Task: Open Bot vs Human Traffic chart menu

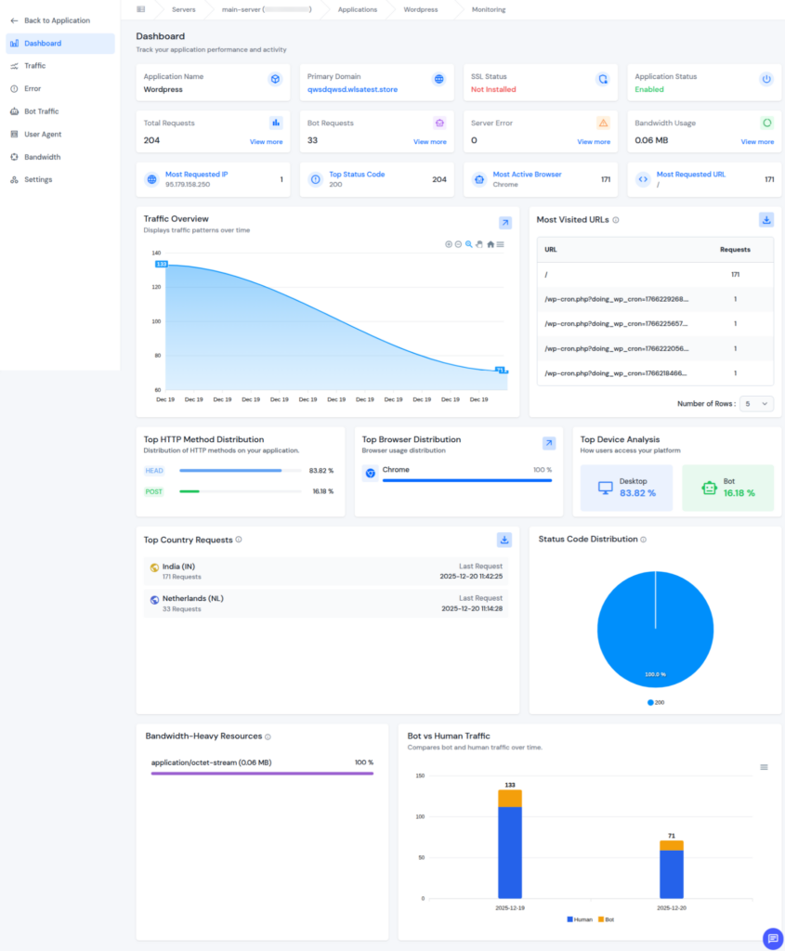Action: coord(764,767)
